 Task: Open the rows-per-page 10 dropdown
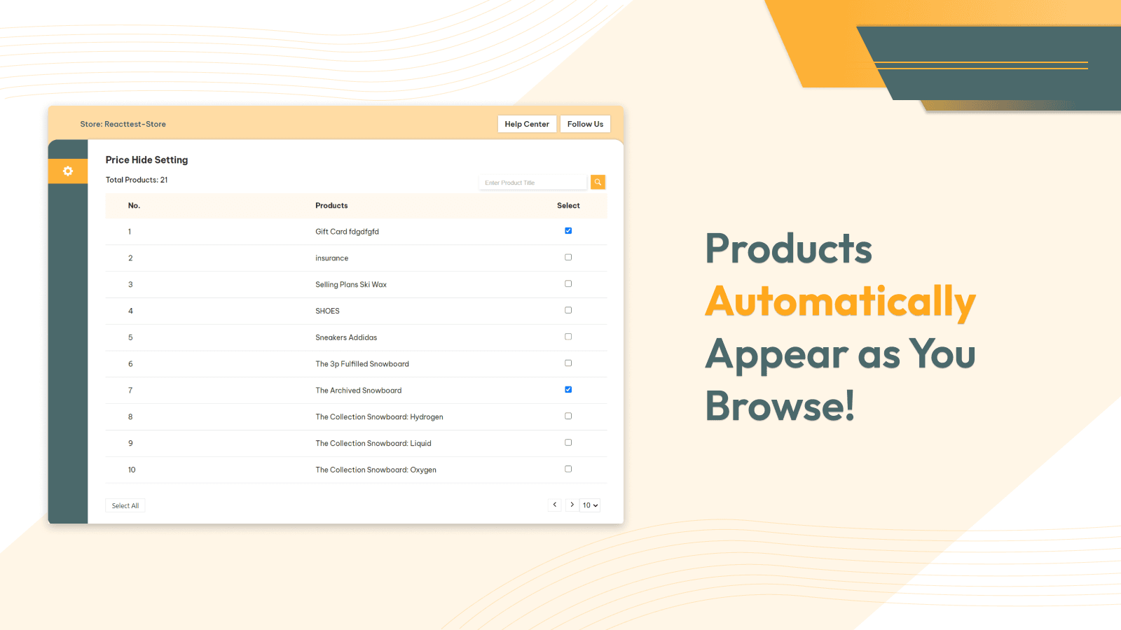click(x=590, y=505)
